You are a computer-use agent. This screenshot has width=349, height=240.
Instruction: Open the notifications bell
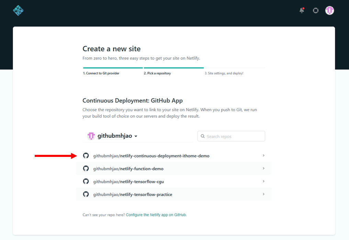pos(302,10)
